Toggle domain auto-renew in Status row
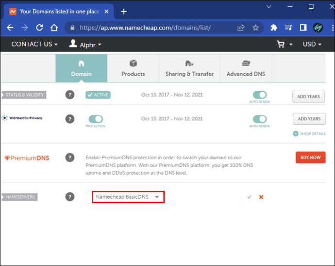Screen dimensions: 335x266 point(260,95)
